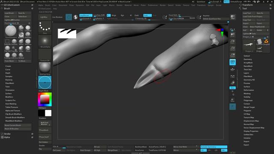
Task: Open the Texture Off picker
Action: point(45,55)
